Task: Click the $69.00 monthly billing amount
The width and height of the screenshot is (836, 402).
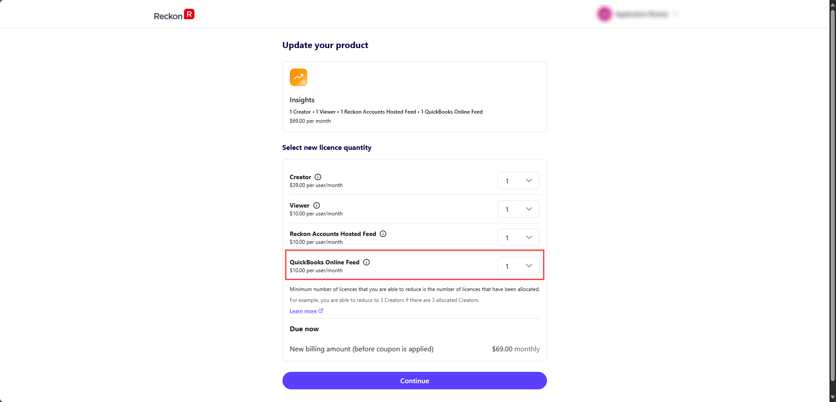Action: coord(516,349)
